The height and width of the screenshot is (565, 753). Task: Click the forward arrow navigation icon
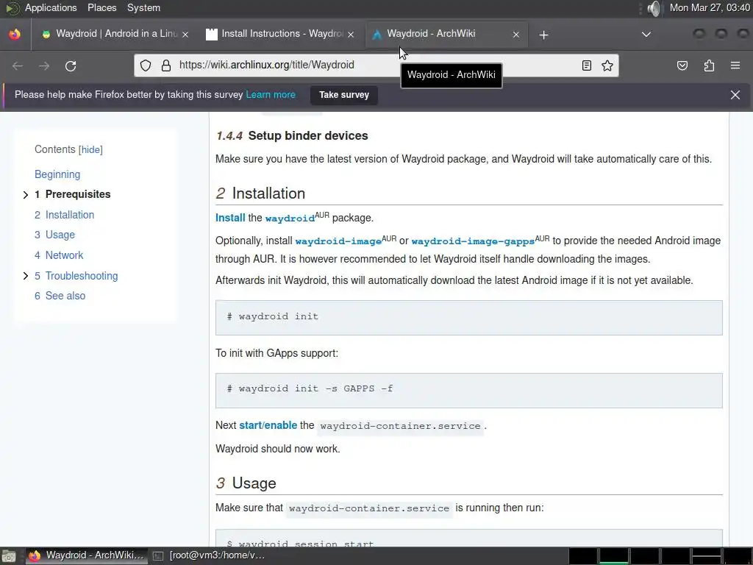[44, 65]
